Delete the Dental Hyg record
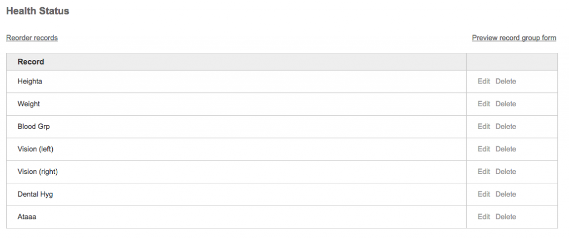Viewport: 569px width, 239px height. pos(506,194)
